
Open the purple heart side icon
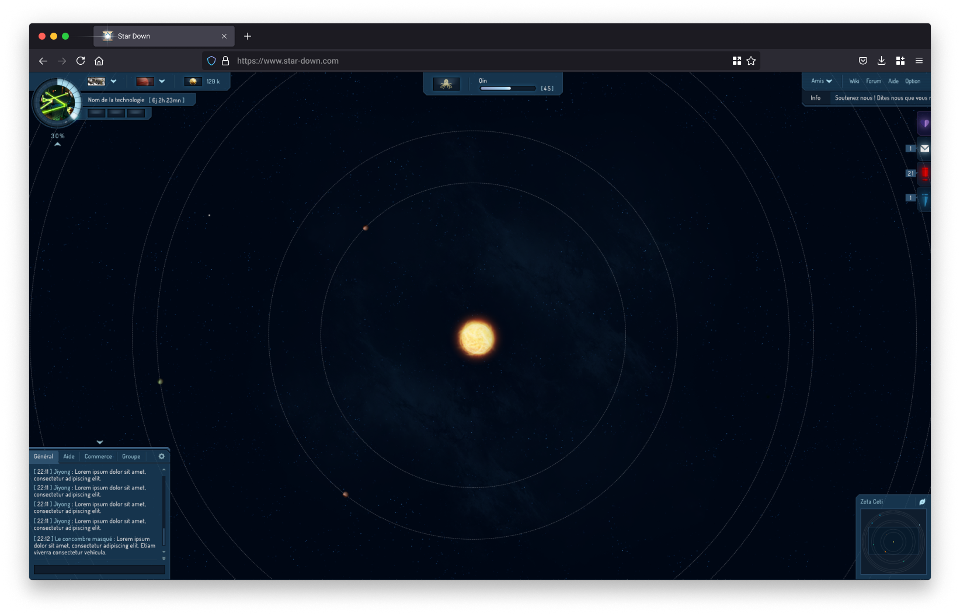point(925,124)
